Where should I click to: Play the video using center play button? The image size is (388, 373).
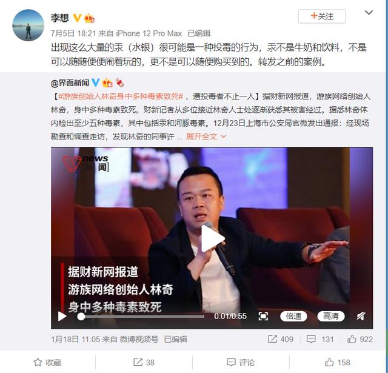click(213, 238)
